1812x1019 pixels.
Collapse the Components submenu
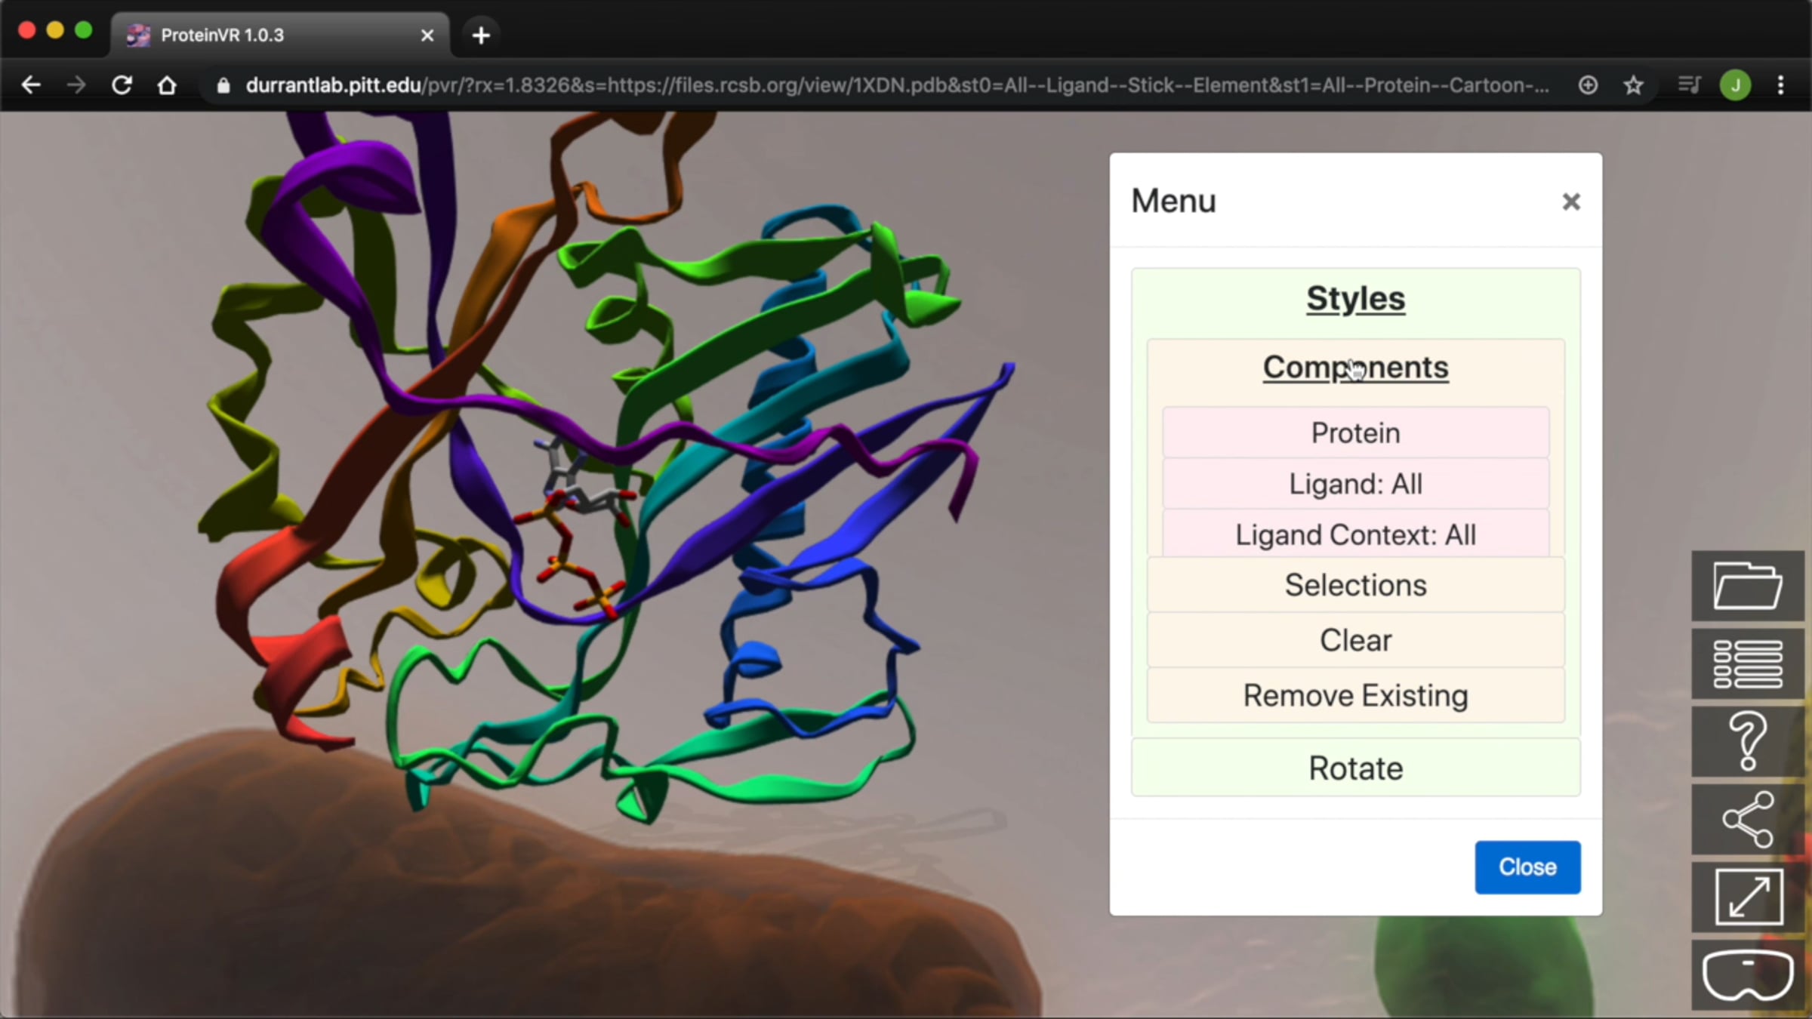(x=1356, y=368)
